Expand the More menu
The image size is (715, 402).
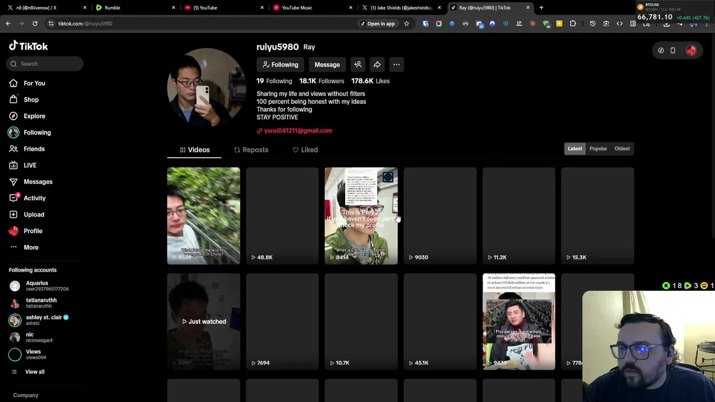[x=31, y=247]
